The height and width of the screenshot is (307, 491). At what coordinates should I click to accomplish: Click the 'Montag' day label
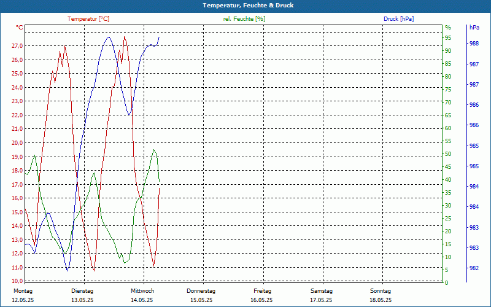pos(23,291)
